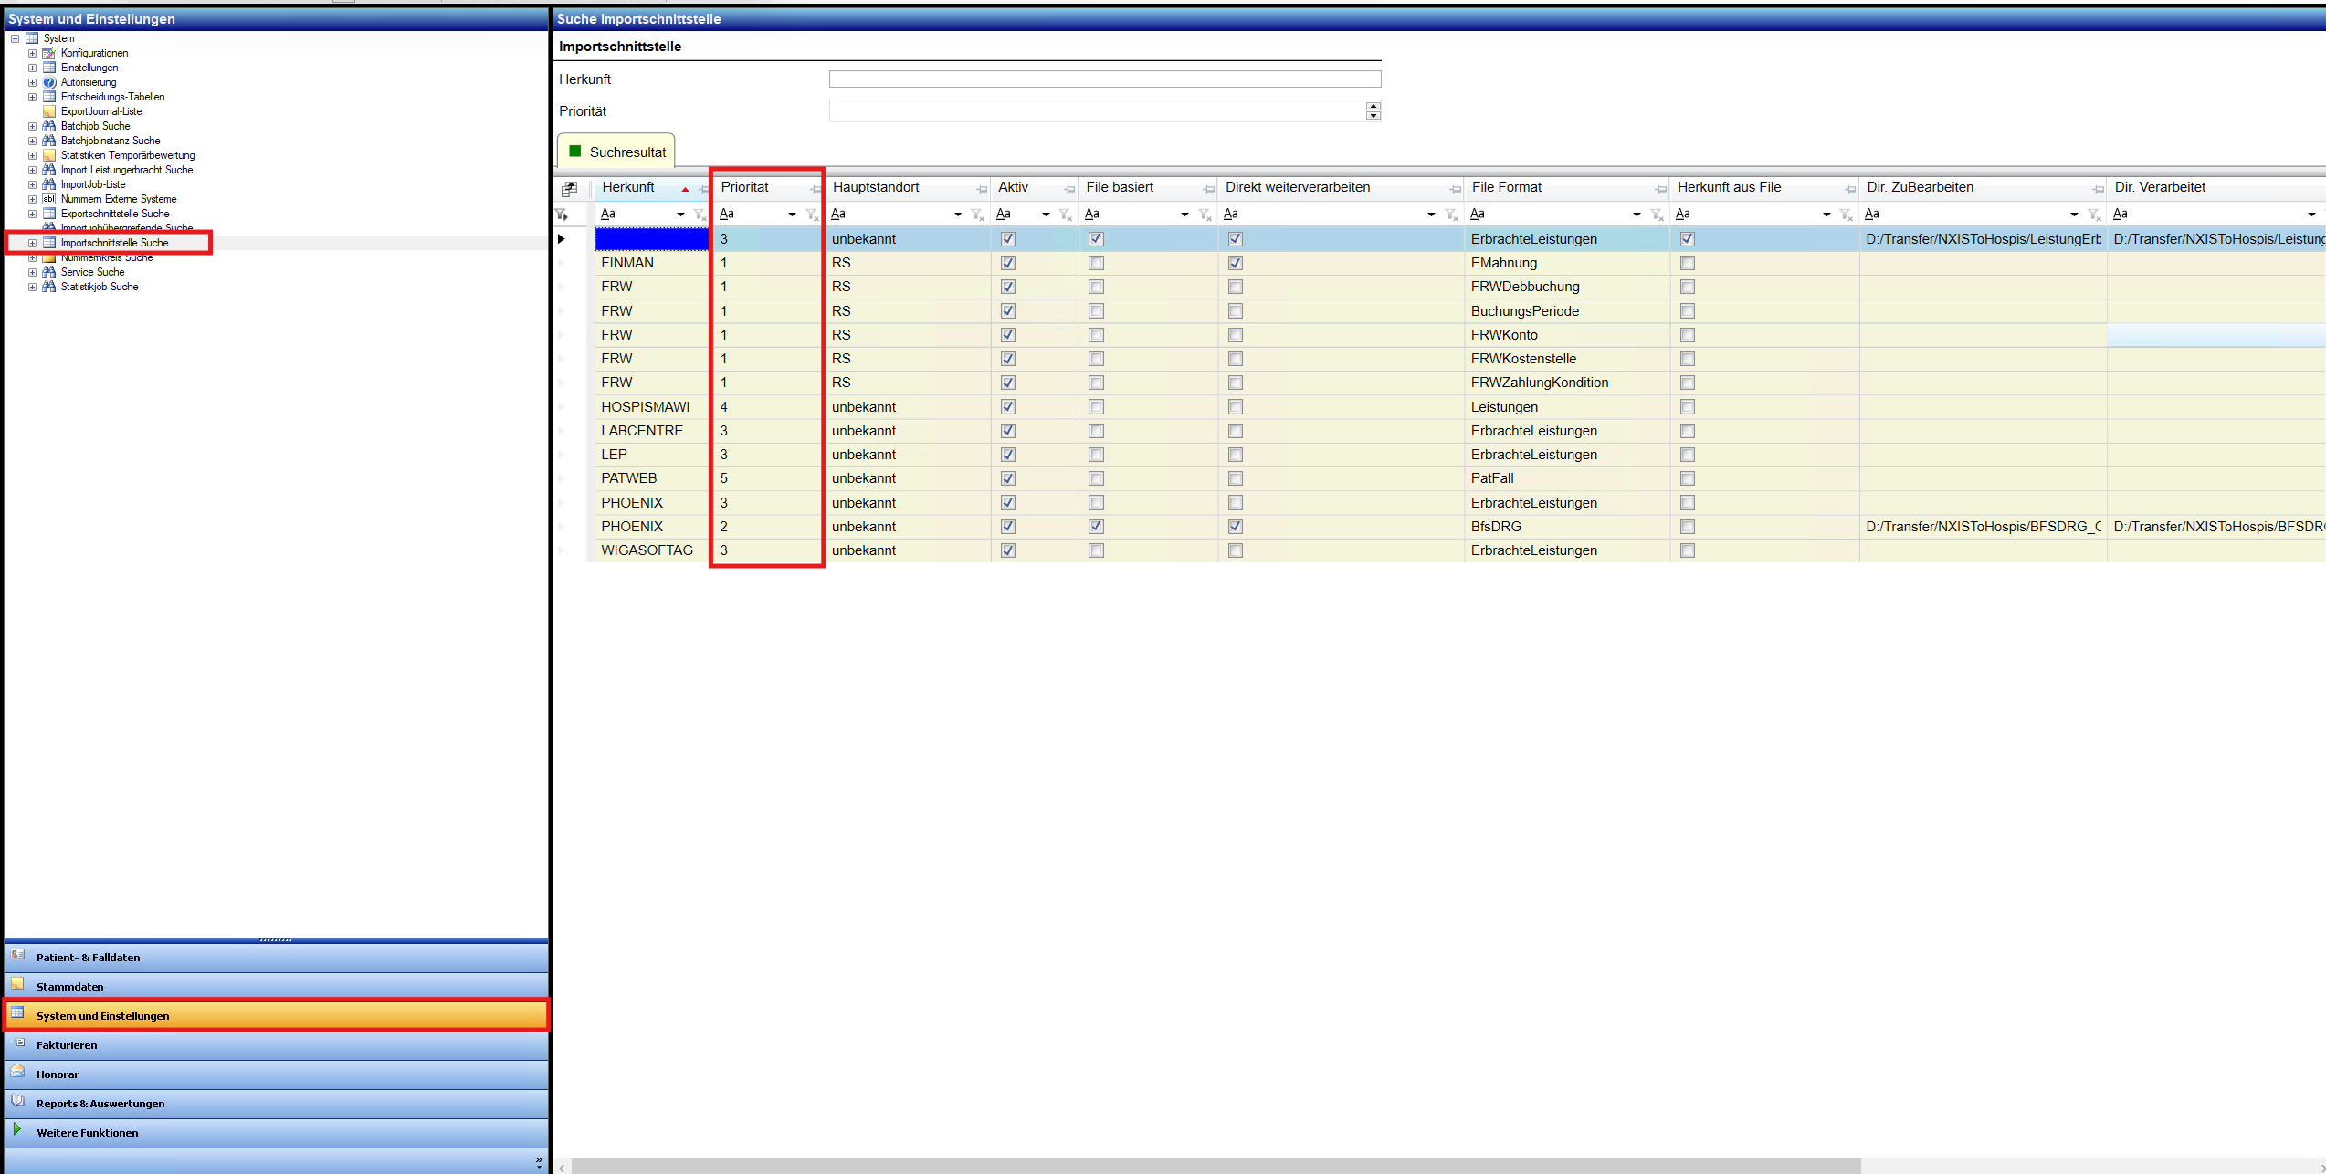Collapse the System root tree node
Screen dimensions: 2326x1174
click(x=15, y=38)
